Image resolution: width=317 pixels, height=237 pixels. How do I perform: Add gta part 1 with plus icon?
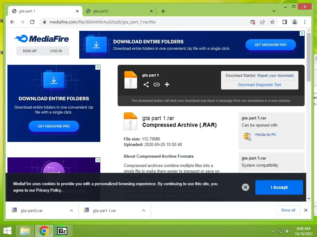(167, 85)
